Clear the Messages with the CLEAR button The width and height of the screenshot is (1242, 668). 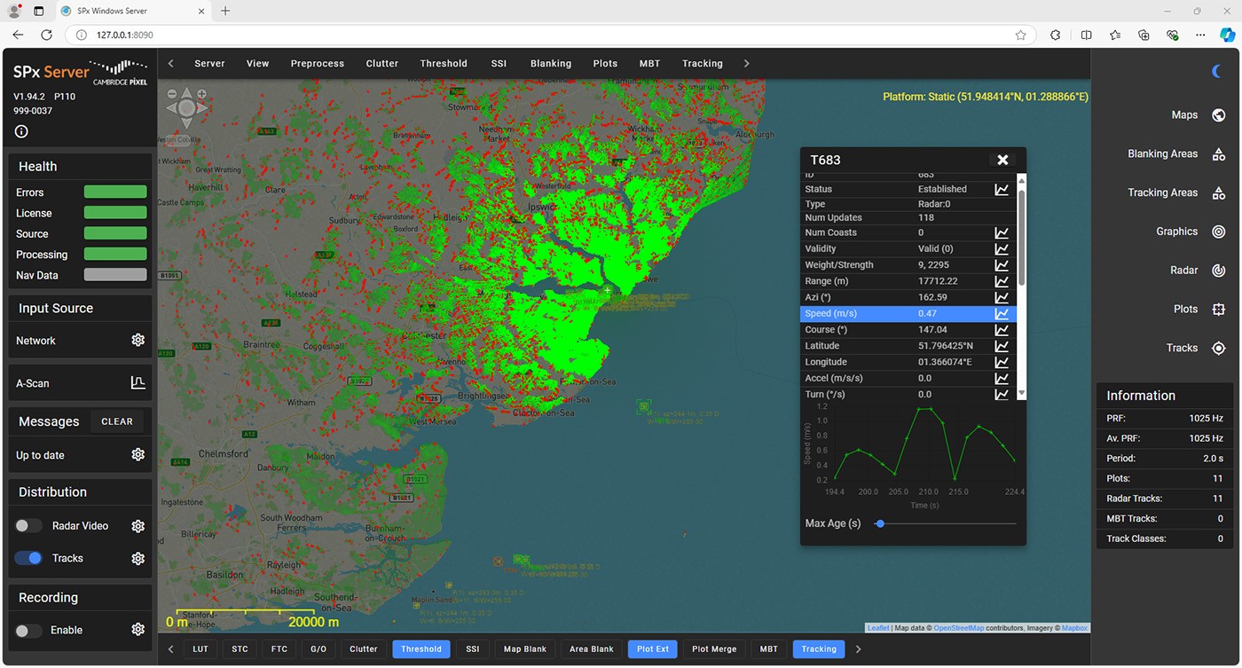point(116,421)
